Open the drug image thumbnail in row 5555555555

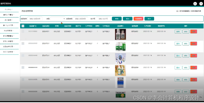coord(121,82)
